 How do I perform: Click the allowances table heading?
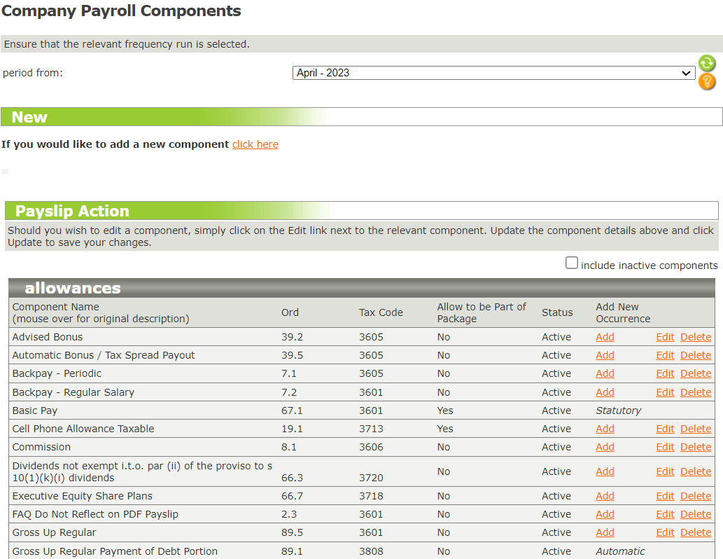(x=73, y=288)
